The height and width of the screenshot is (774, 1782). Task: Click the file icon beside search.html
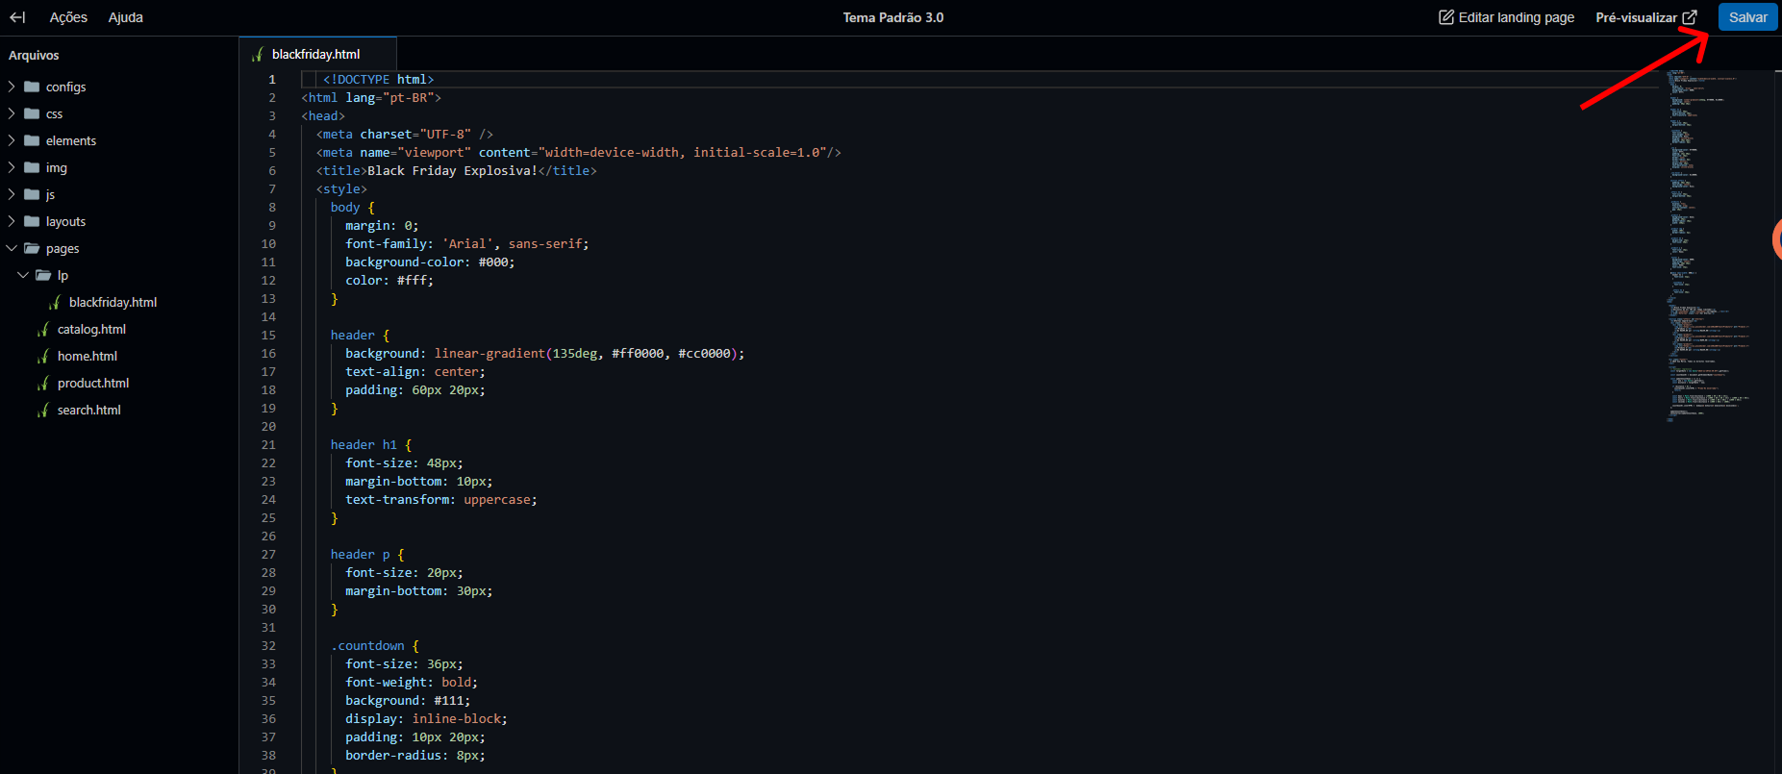[42, 410]
